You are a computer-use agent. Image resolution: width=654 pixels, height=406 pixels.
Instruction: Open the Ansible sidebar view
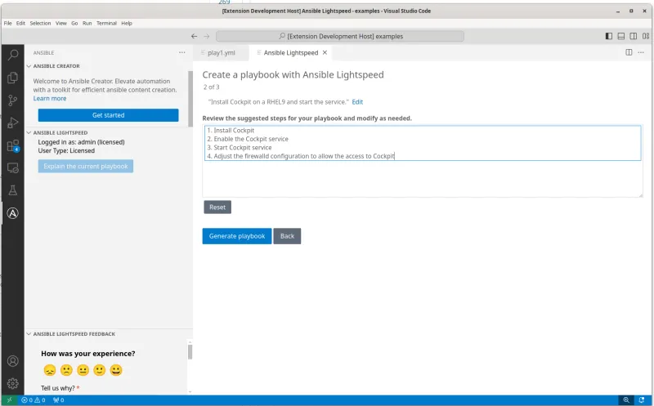pyautogui.click(x=12, y=214)
